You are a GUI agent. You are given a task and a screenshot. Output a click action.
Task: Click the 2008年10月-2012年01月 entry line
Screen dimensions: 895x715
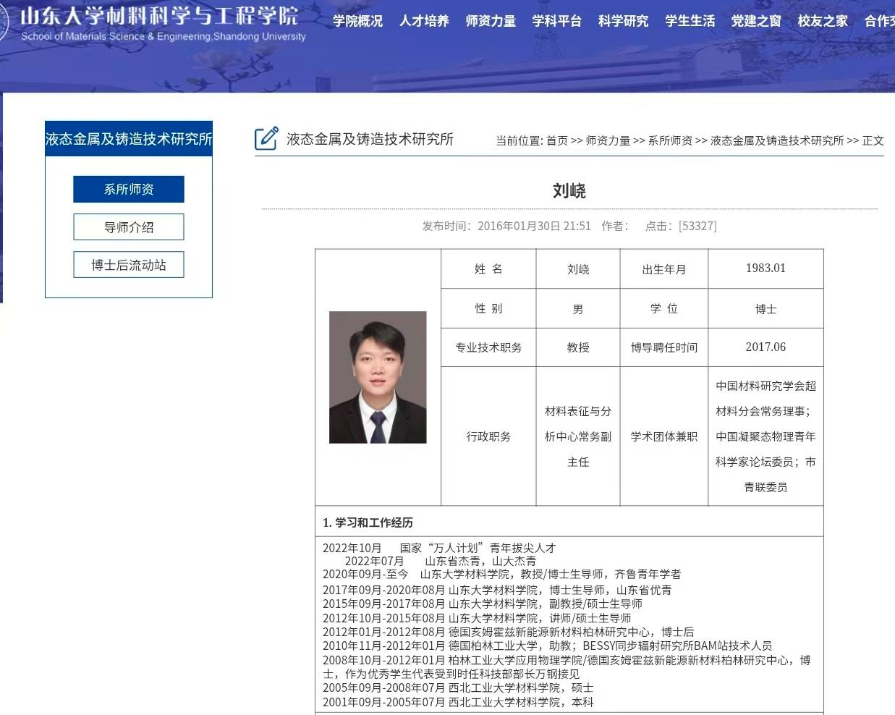point(567,667)
